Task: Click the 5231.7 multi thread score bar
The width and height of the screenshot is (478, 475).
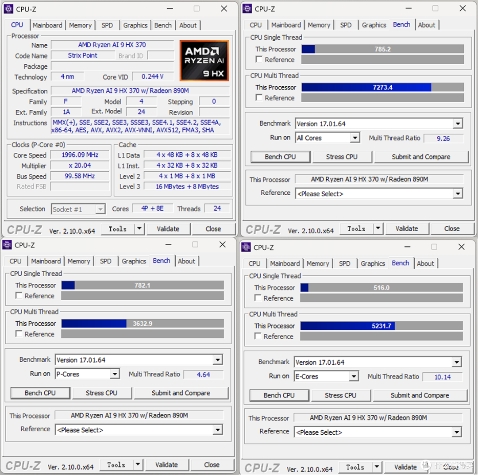Action: (382, 326)
